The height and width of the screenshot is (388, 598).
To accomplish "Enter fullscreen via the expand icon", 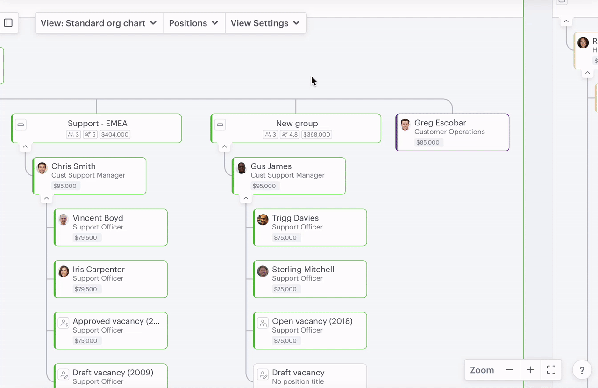I will tap(551, 369).
